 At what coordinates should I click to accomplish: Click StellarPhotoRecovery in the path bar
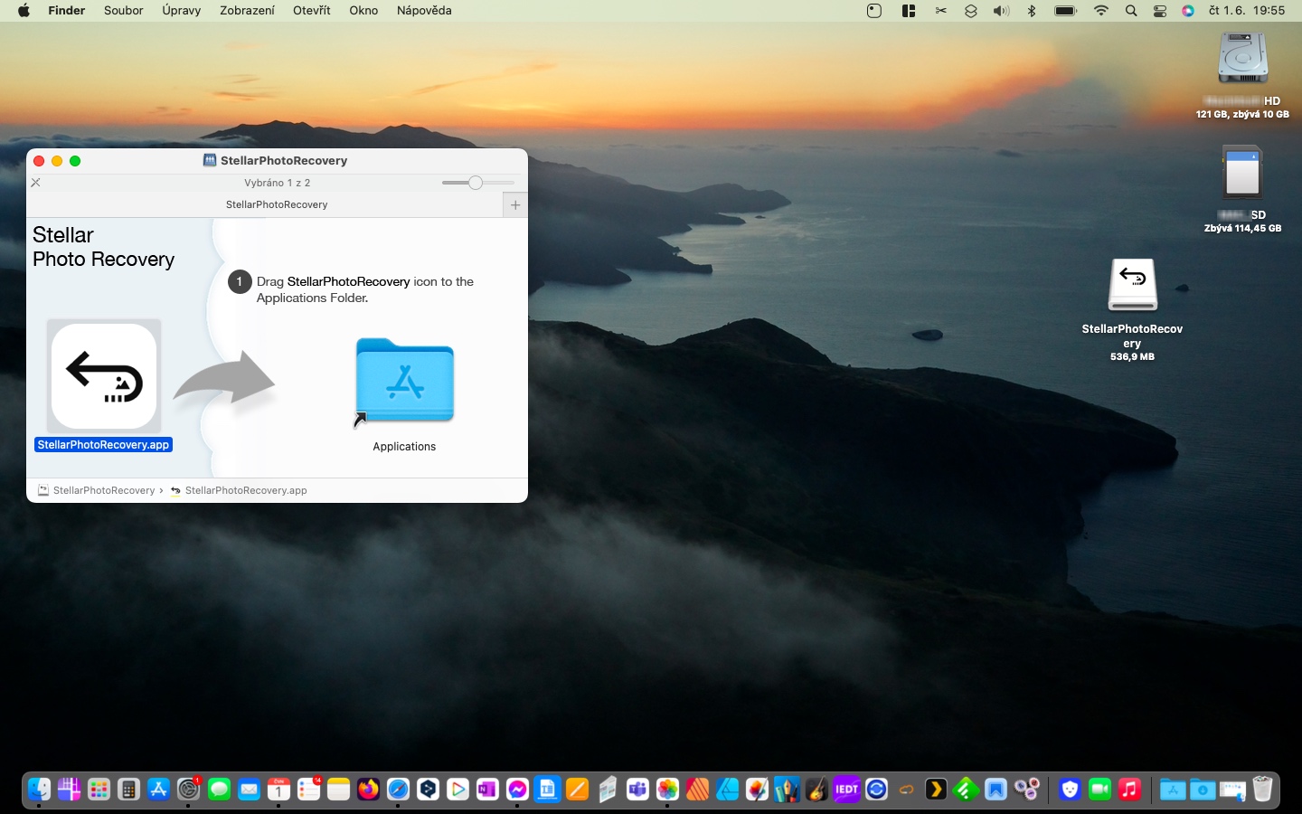point(103,490)
